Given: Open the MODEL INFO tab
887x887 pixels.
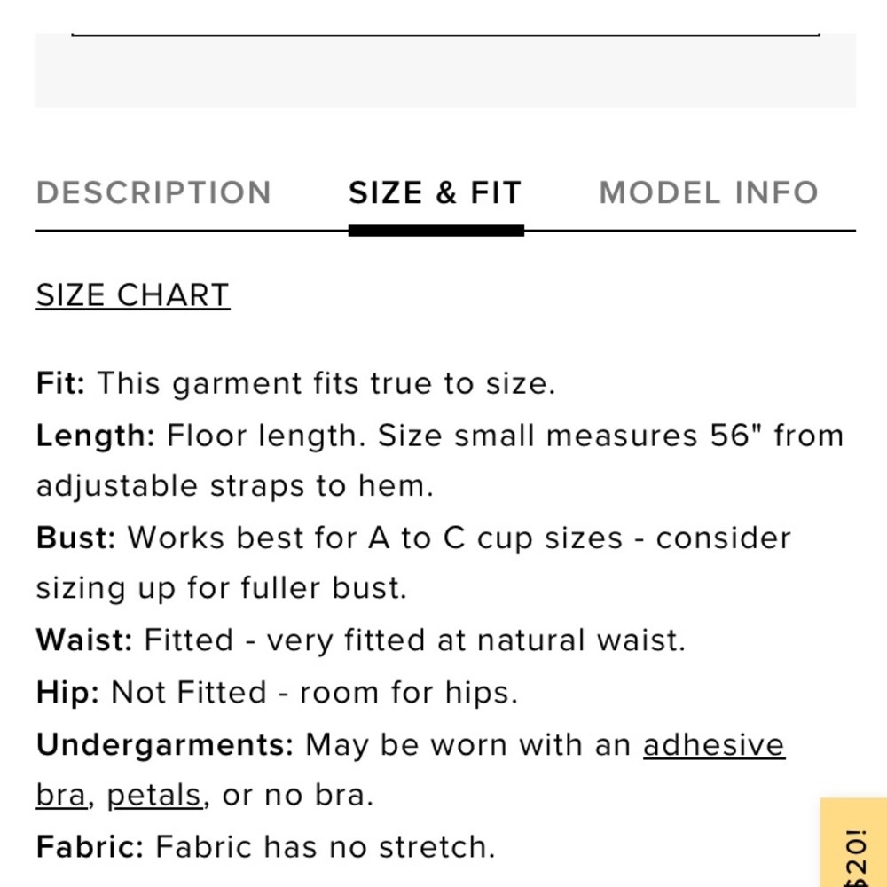Looking at the screenshot, I should 708,192.
